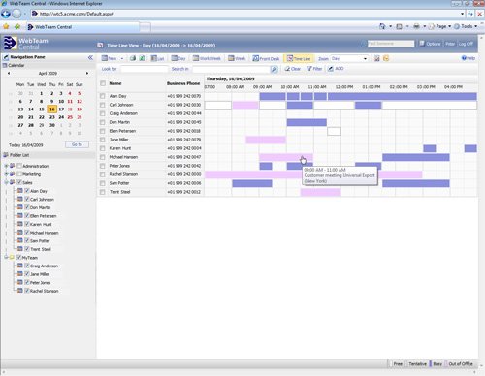Open Options in the header
This screenshot has width=485, height=376.
[x=430, y=44]
